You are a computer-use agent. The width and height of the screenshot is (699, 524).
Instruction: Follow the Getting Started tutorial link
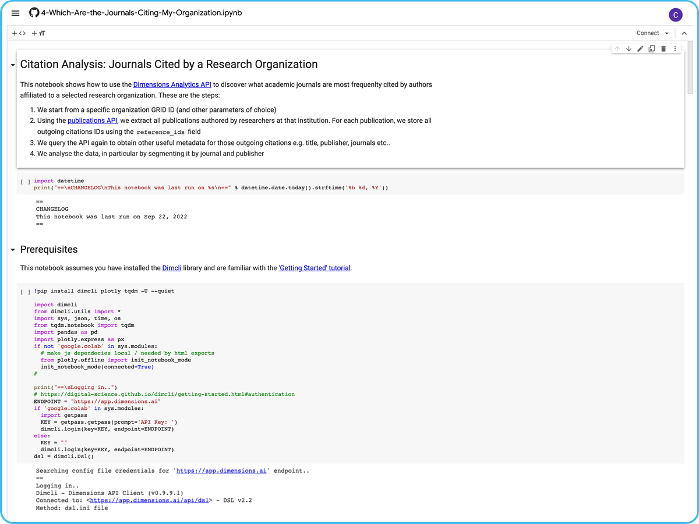314,268
